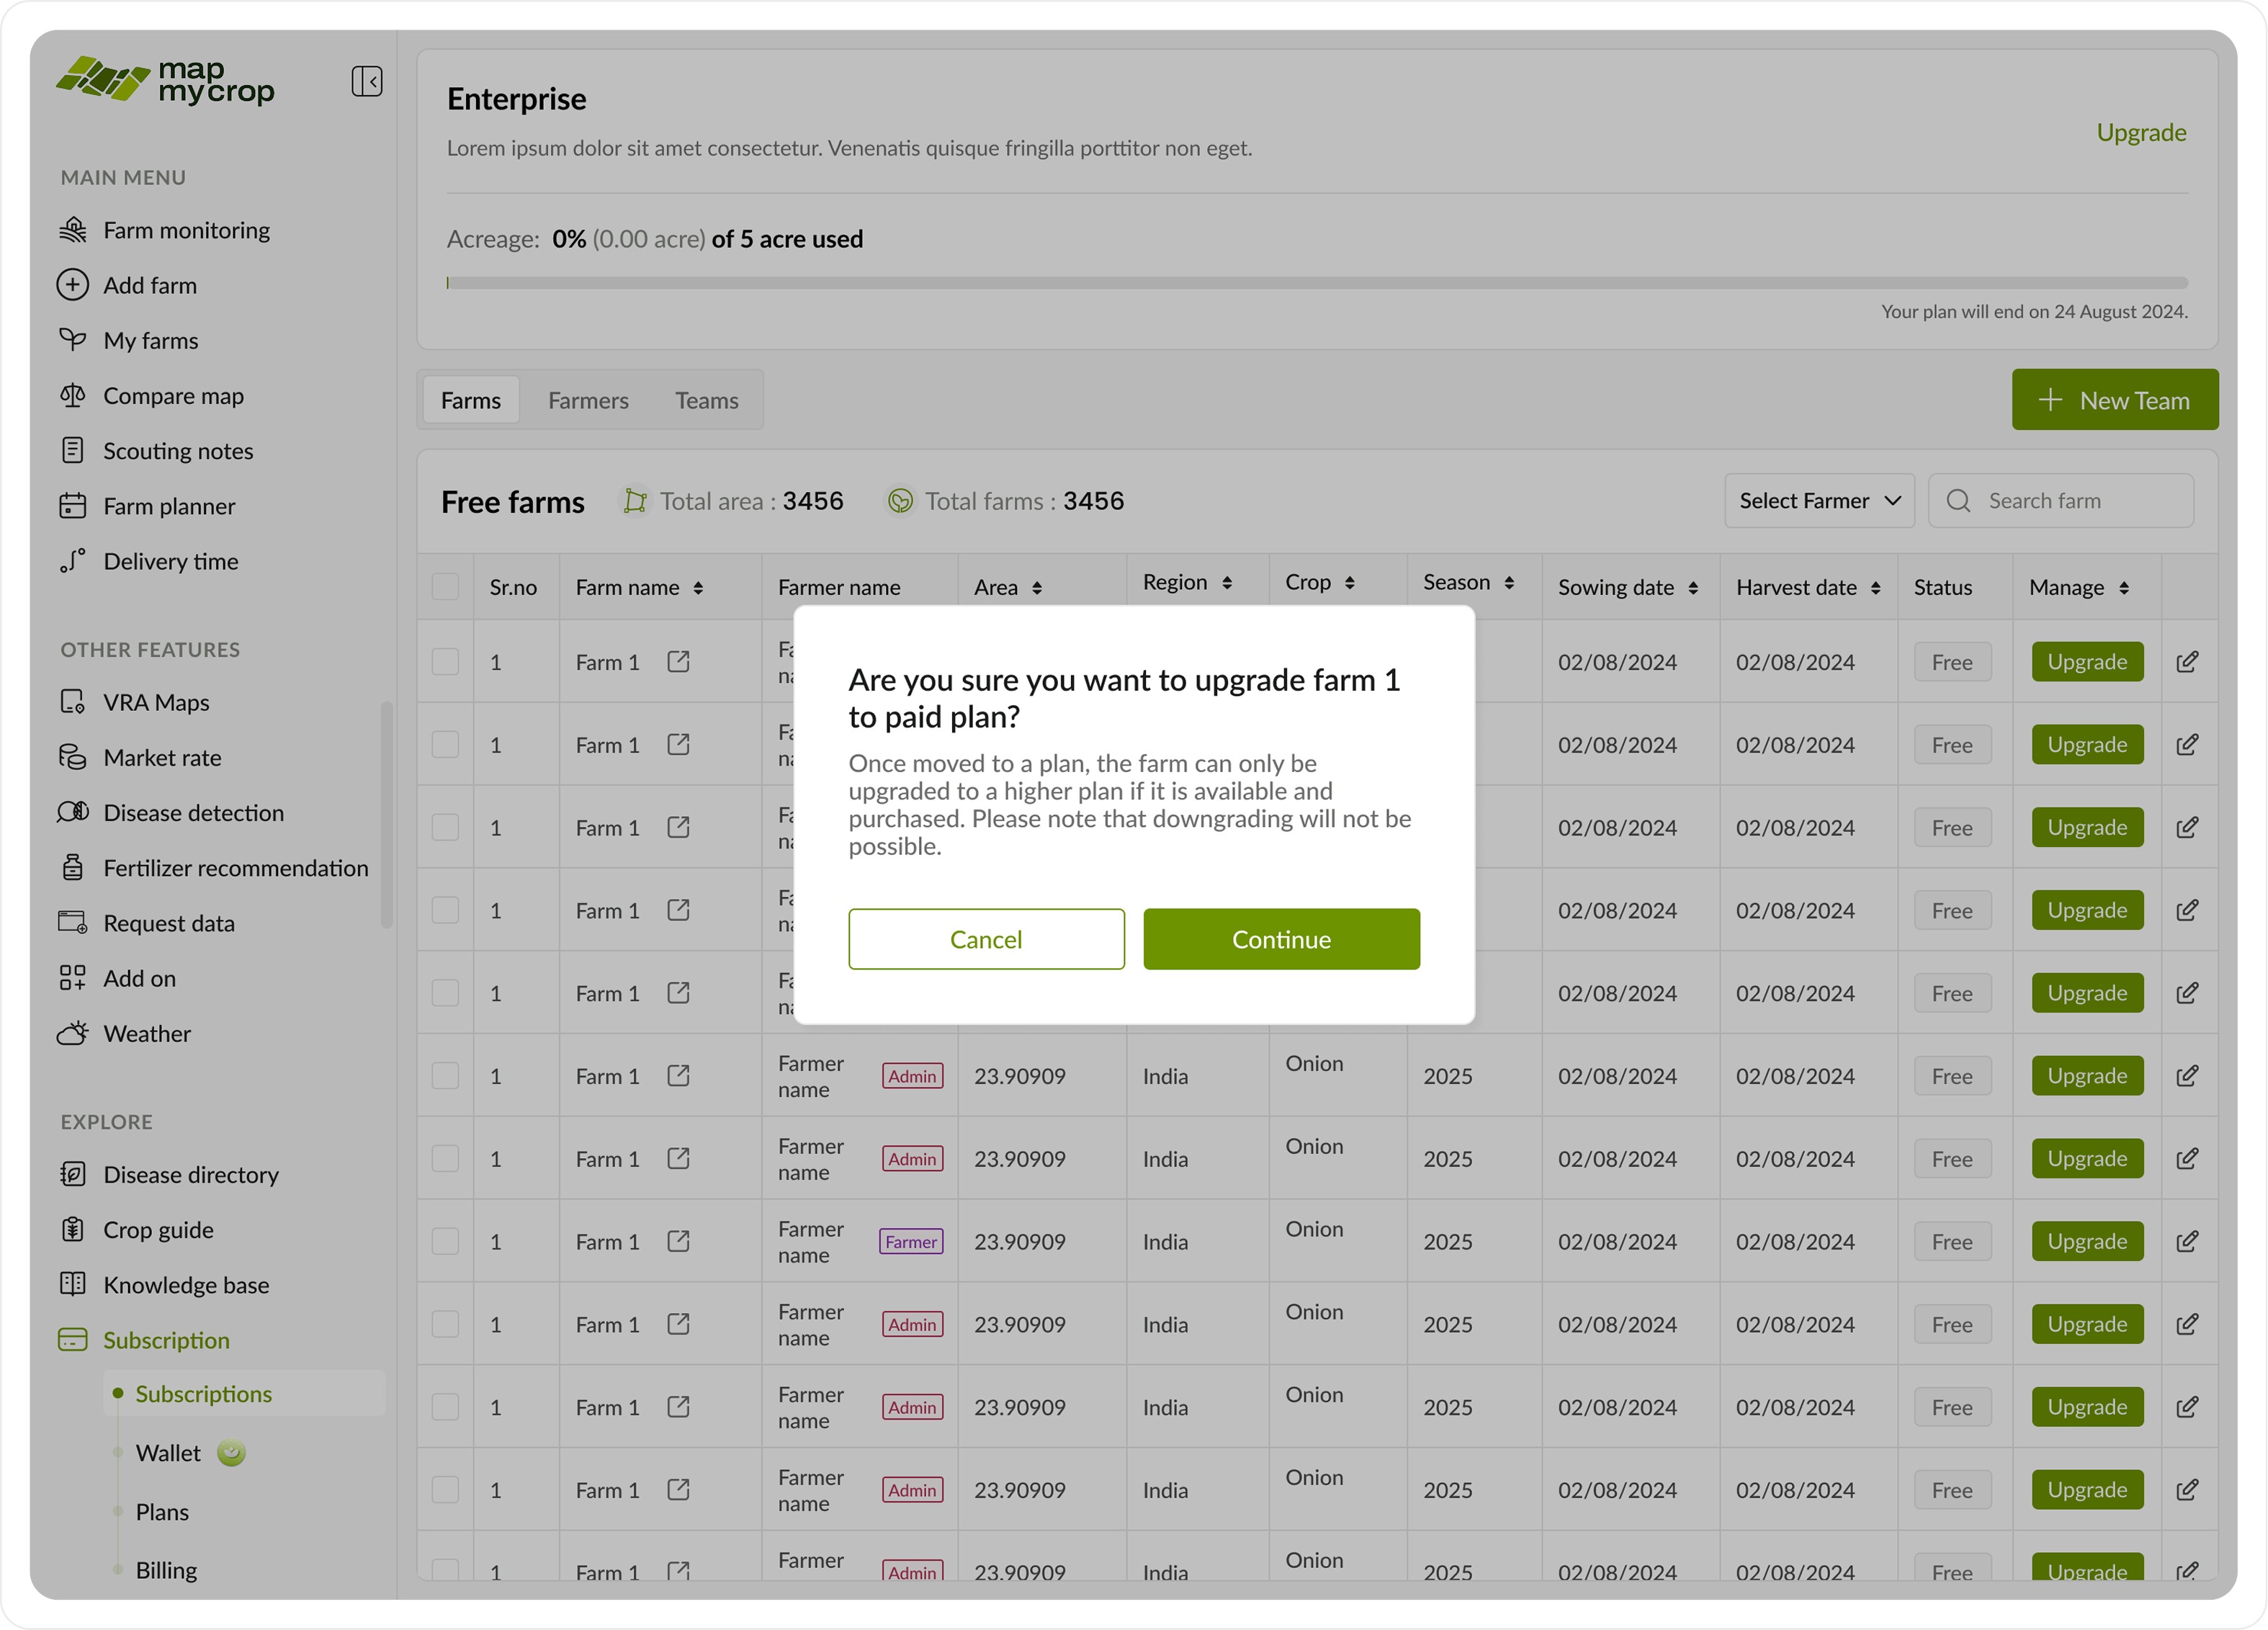
Task: Click the acreage usage progress bar
Action: coord(1316,283)
